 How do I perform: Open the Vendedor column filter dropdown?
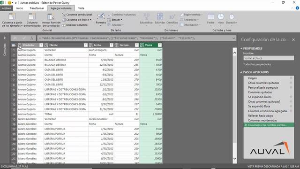click(41, 45)
